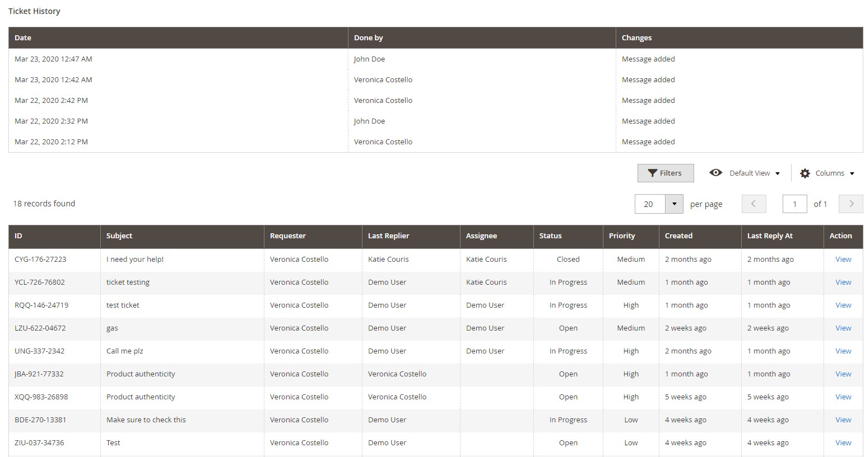Screen dimensions: 865x457
Task: Go to the next page arrow
Action: click(851, 204)
